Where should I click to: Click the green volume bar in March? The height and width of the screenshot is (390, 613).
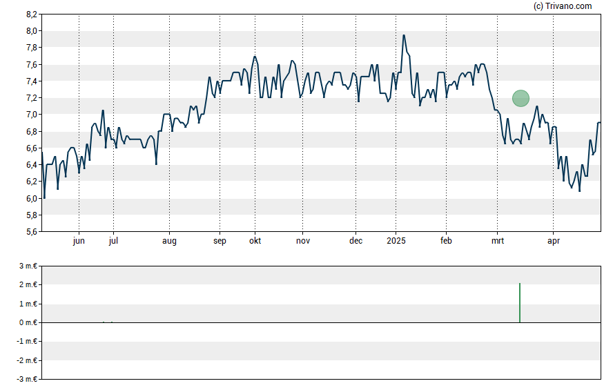pos(520,303)
